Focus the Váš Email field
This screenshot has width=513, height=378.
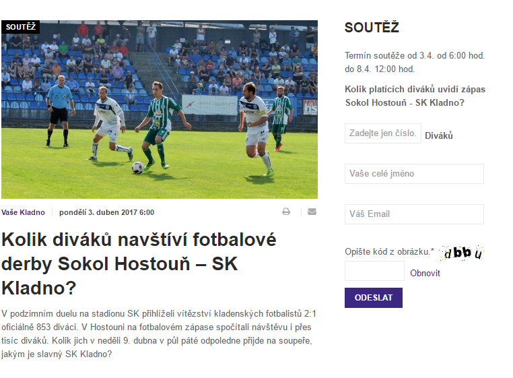[x=414, y=214]
